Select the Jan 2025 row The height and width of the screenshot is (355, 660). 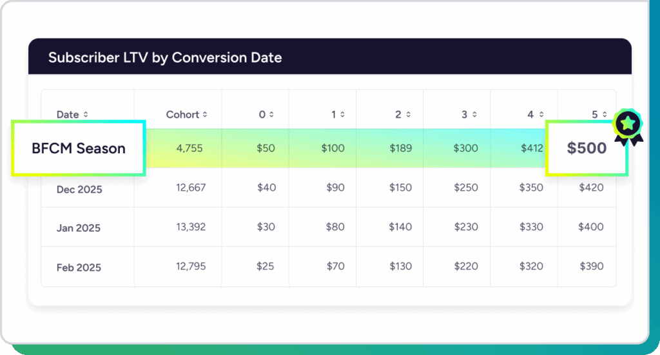pos(79,228)
